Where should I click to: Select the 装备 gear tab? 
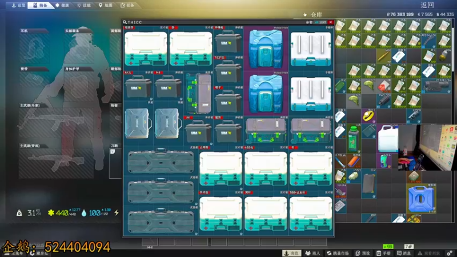pos(40,5)
